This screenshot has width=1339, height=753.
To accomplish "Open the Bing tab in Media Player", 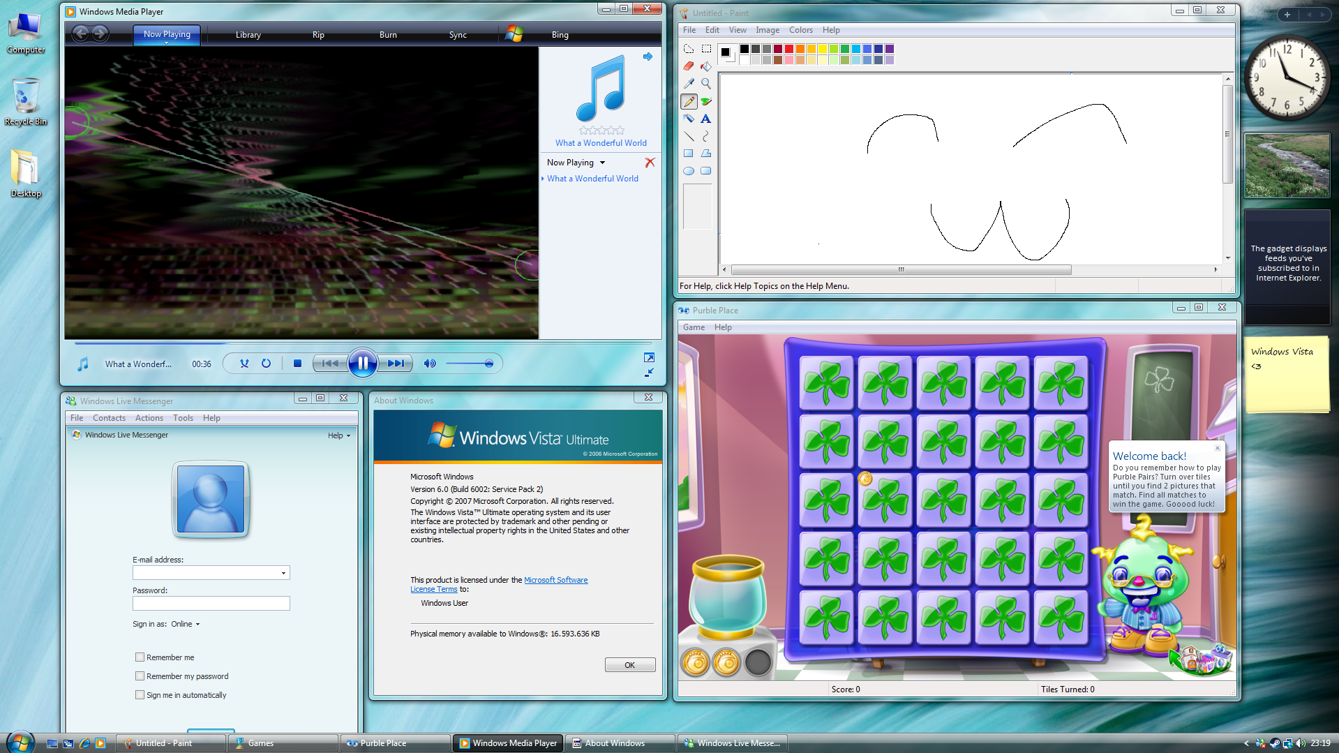I will click(x=560, y=35).
